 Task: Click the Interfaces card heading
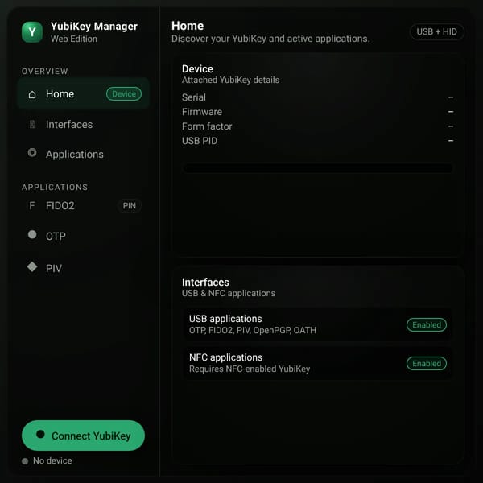(205, 283)
